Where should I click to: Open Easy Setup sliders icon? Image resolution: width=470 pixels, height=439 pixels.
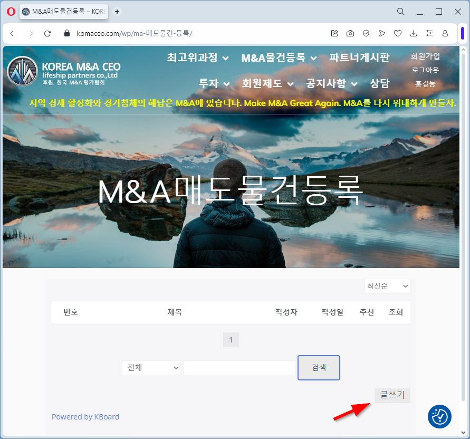(429, 33)
